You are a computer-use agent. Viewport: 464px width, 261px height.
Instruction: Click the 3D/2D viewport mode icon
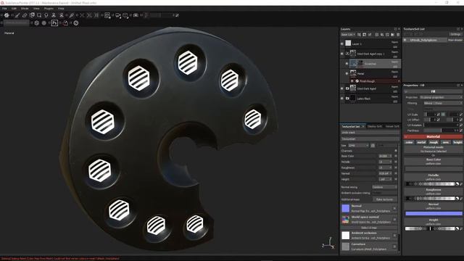coord(107,15)
